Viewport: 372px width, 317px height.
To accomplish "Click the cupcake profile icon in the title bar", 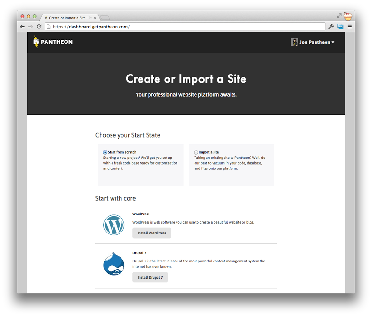I will pos(348,16).
